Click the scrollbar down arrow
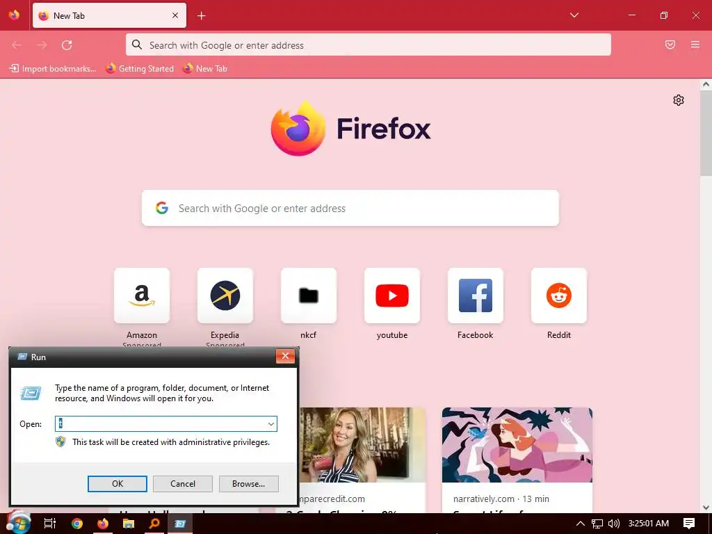Viewport: 712px width, 534px height. [706, 507]
